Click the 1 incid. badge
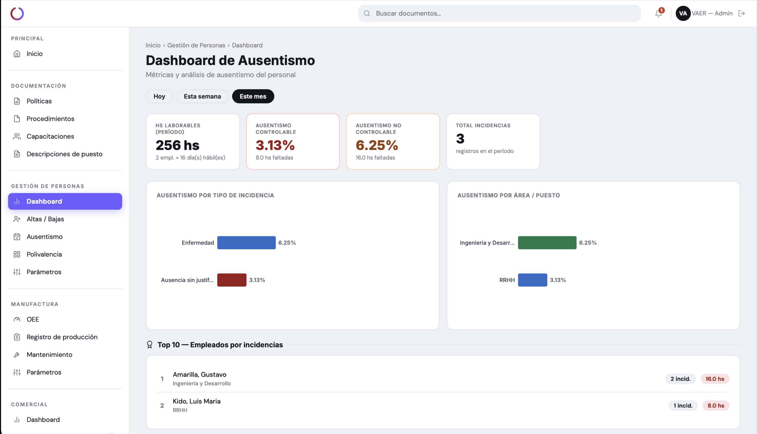 point(683,406)
